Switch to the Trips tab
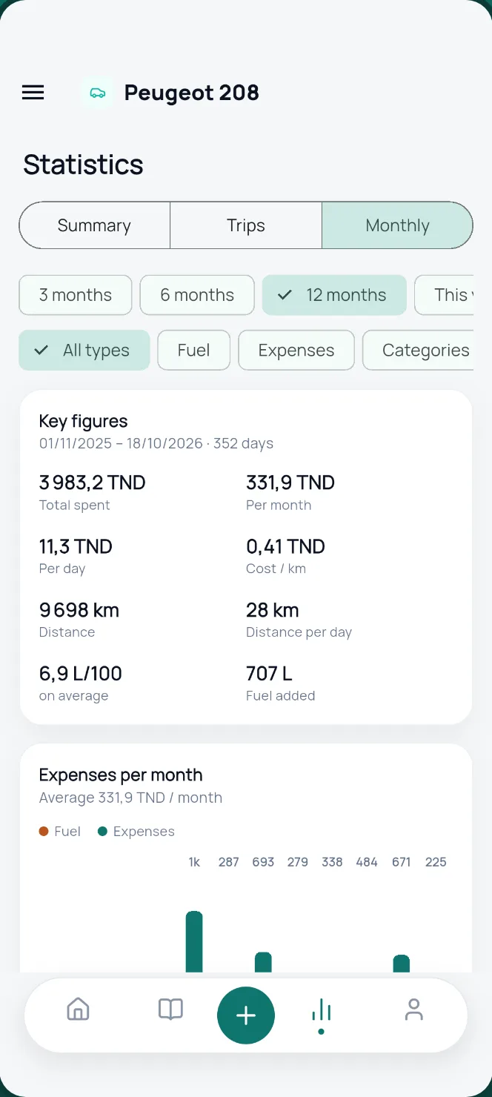 pyautogui.click(x=246, y=225)
